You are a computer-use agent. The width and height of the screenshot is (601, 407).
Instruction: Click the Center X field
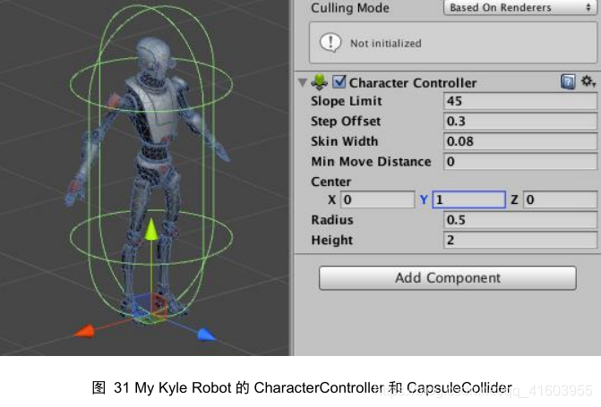tap(378, 199)
